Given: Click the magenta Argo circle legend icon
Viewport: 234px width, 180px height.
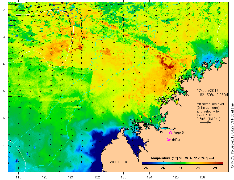Looking at the screenshot, I should (x=170, y=133).
